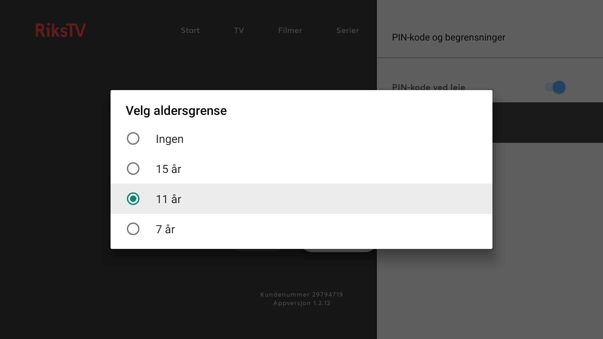Open the Start tab
This screenshot has height=339, width=603.
point(190,30)
